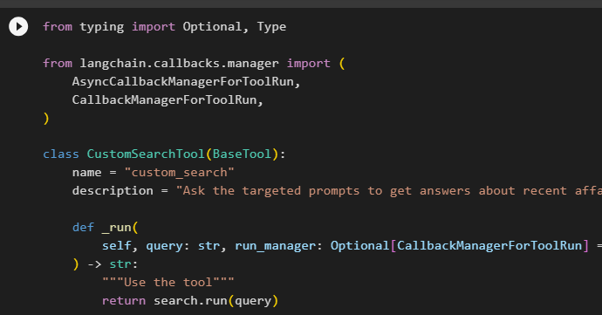Screen dimensions: 602x315
Task: Click the "Use the tool" docstring
Action: click(168, 283)
